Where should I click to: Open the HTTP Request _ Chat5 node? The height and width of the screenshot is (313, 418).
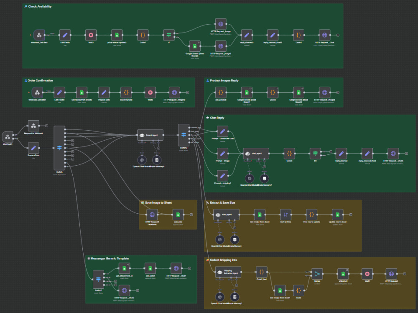click(x=393, y=153)
